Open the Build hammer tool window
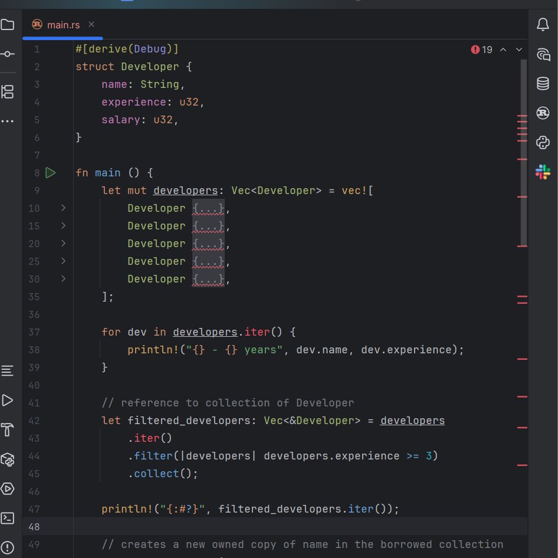 pyautogui.click(x=8, y=429)
